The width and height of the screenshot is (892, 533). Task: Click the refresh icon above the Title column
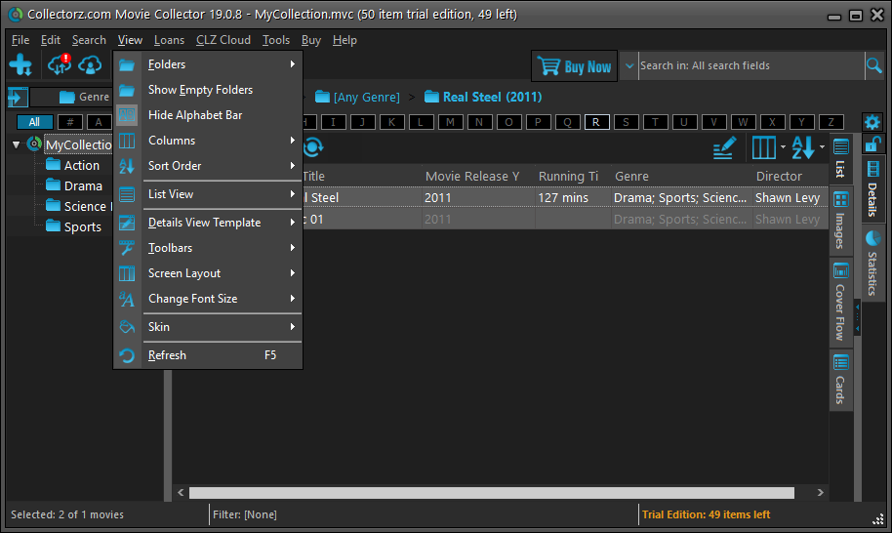[312, 147]
